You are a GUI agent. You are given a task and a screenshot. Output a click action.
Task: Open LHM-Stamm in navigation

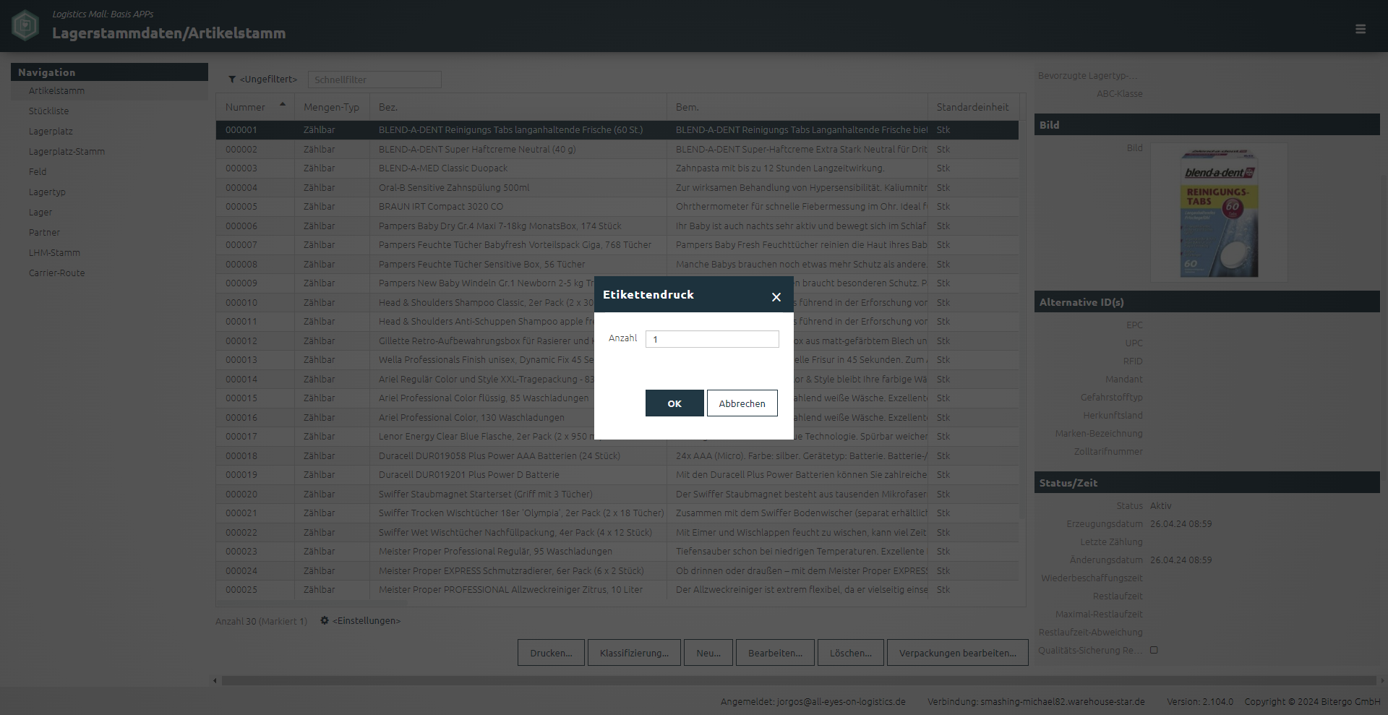pyautogui.click(x=54, y=253)
